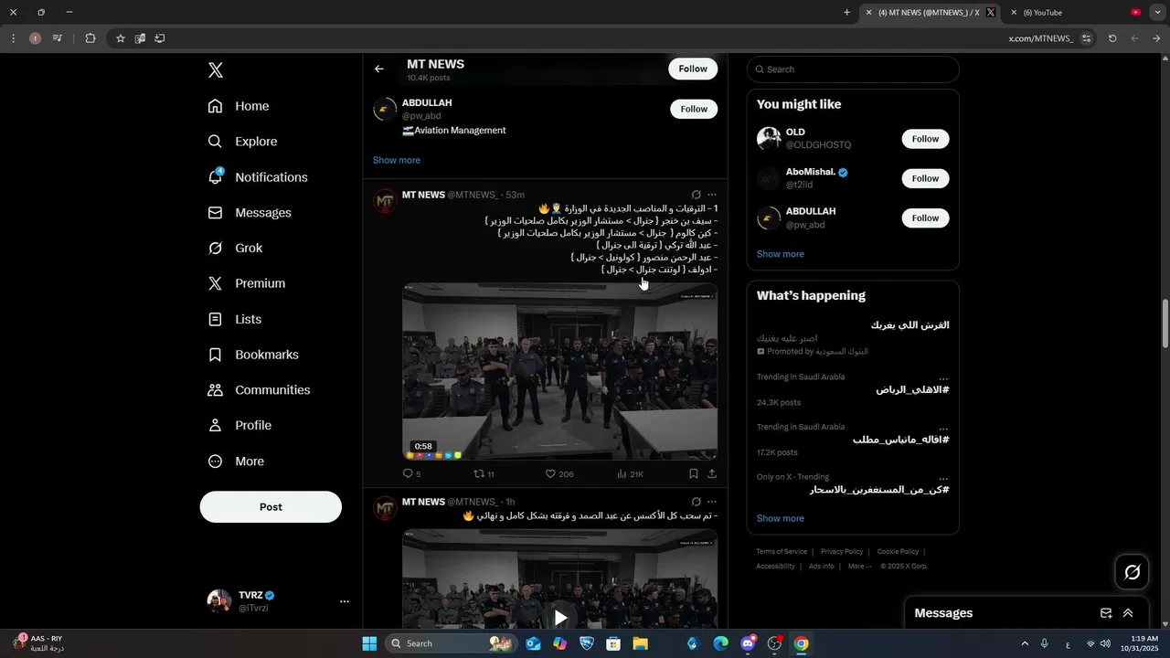Open Profile in the sidebar
The width and height of the screenshot is (1170, 658).
239,426
